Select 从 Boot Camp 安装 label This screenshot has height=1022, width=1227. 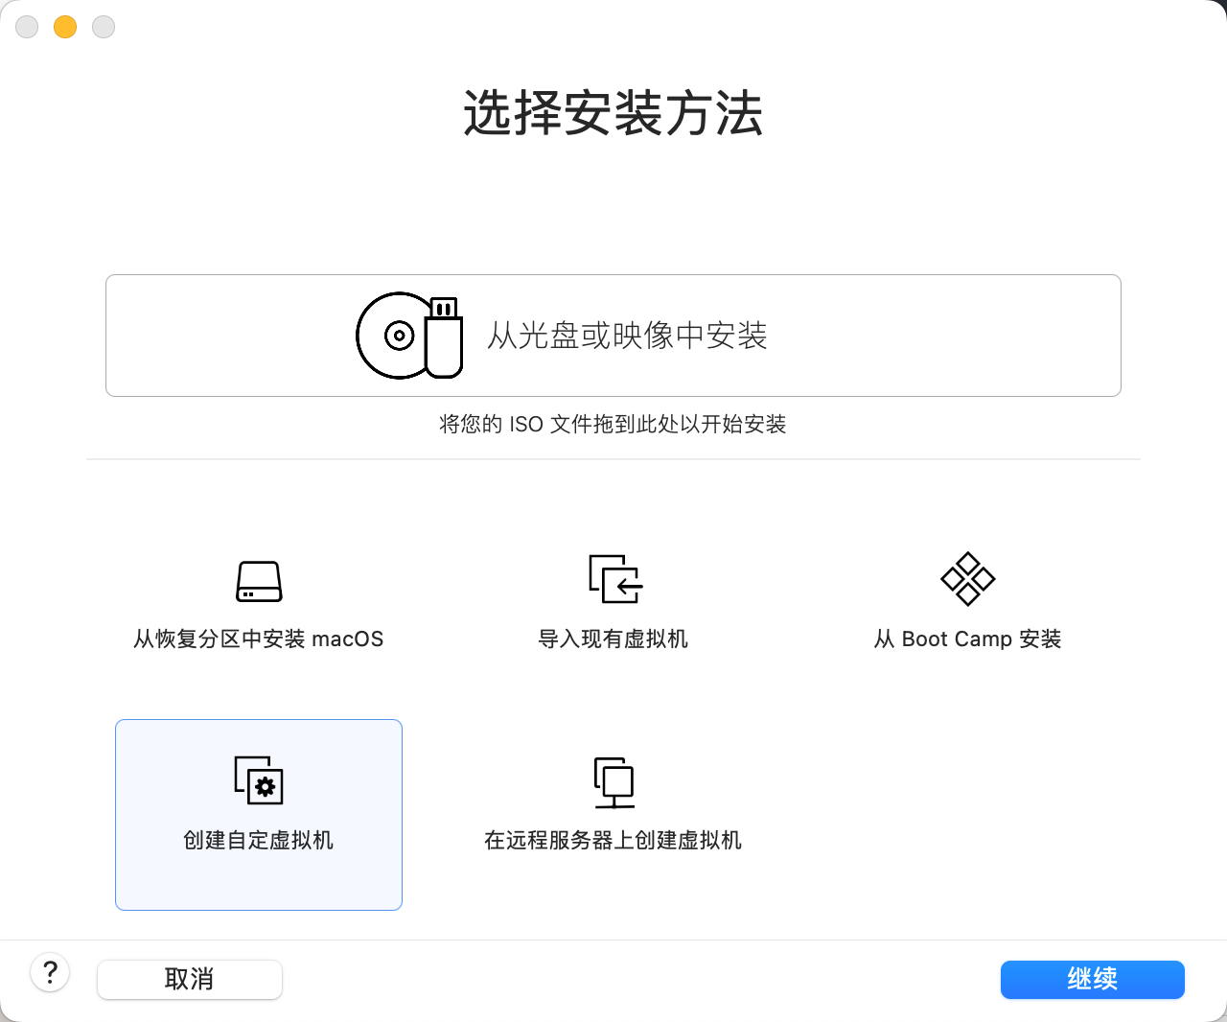pyautogui.click(x=968, y=639)
